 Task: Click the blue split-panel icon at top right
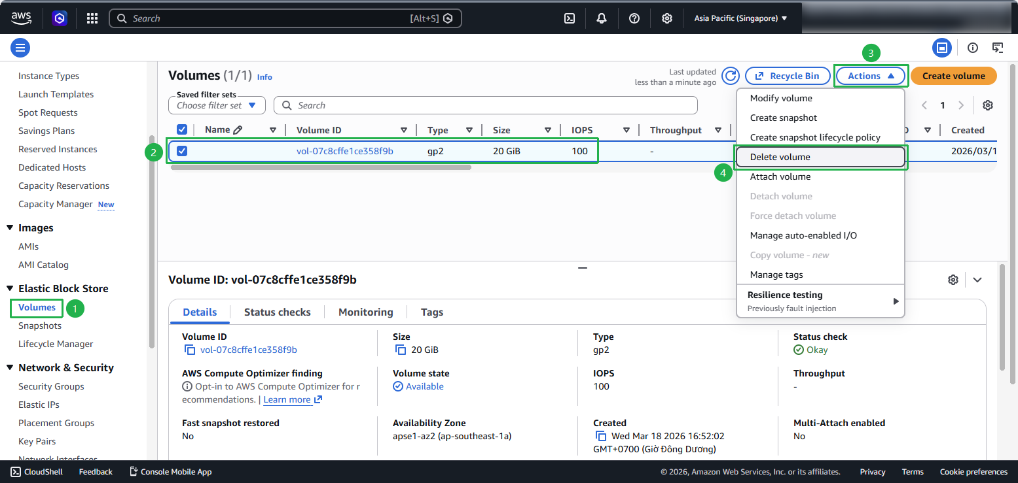point(942,47)
